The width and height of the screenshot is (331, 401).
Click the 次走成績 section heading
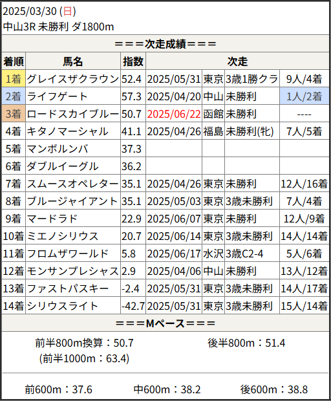(x=165, y=44)
